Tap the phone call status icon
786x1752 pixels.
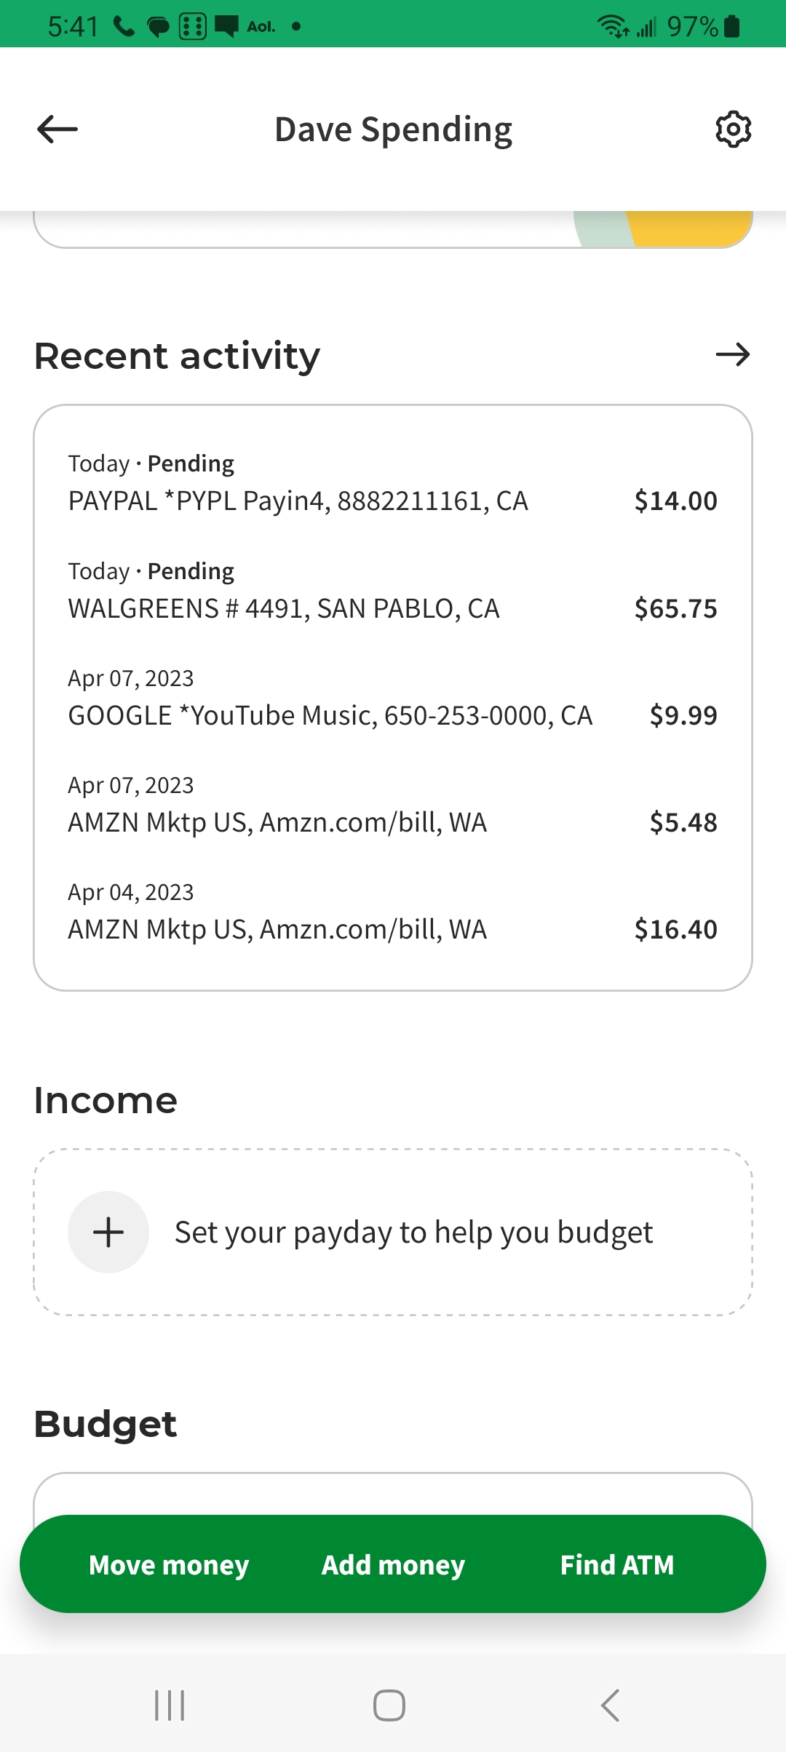coord(124,27)
